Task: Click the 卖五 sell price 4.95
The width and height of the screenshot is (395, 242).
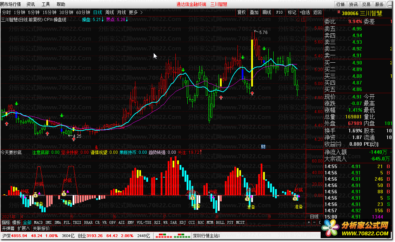Action: tap(357, 29)
